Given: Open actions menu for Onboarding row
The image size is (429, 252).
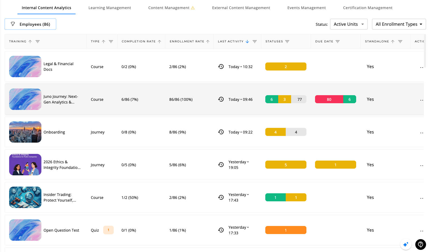Looking at the screenshot, I should click(421, 133).
